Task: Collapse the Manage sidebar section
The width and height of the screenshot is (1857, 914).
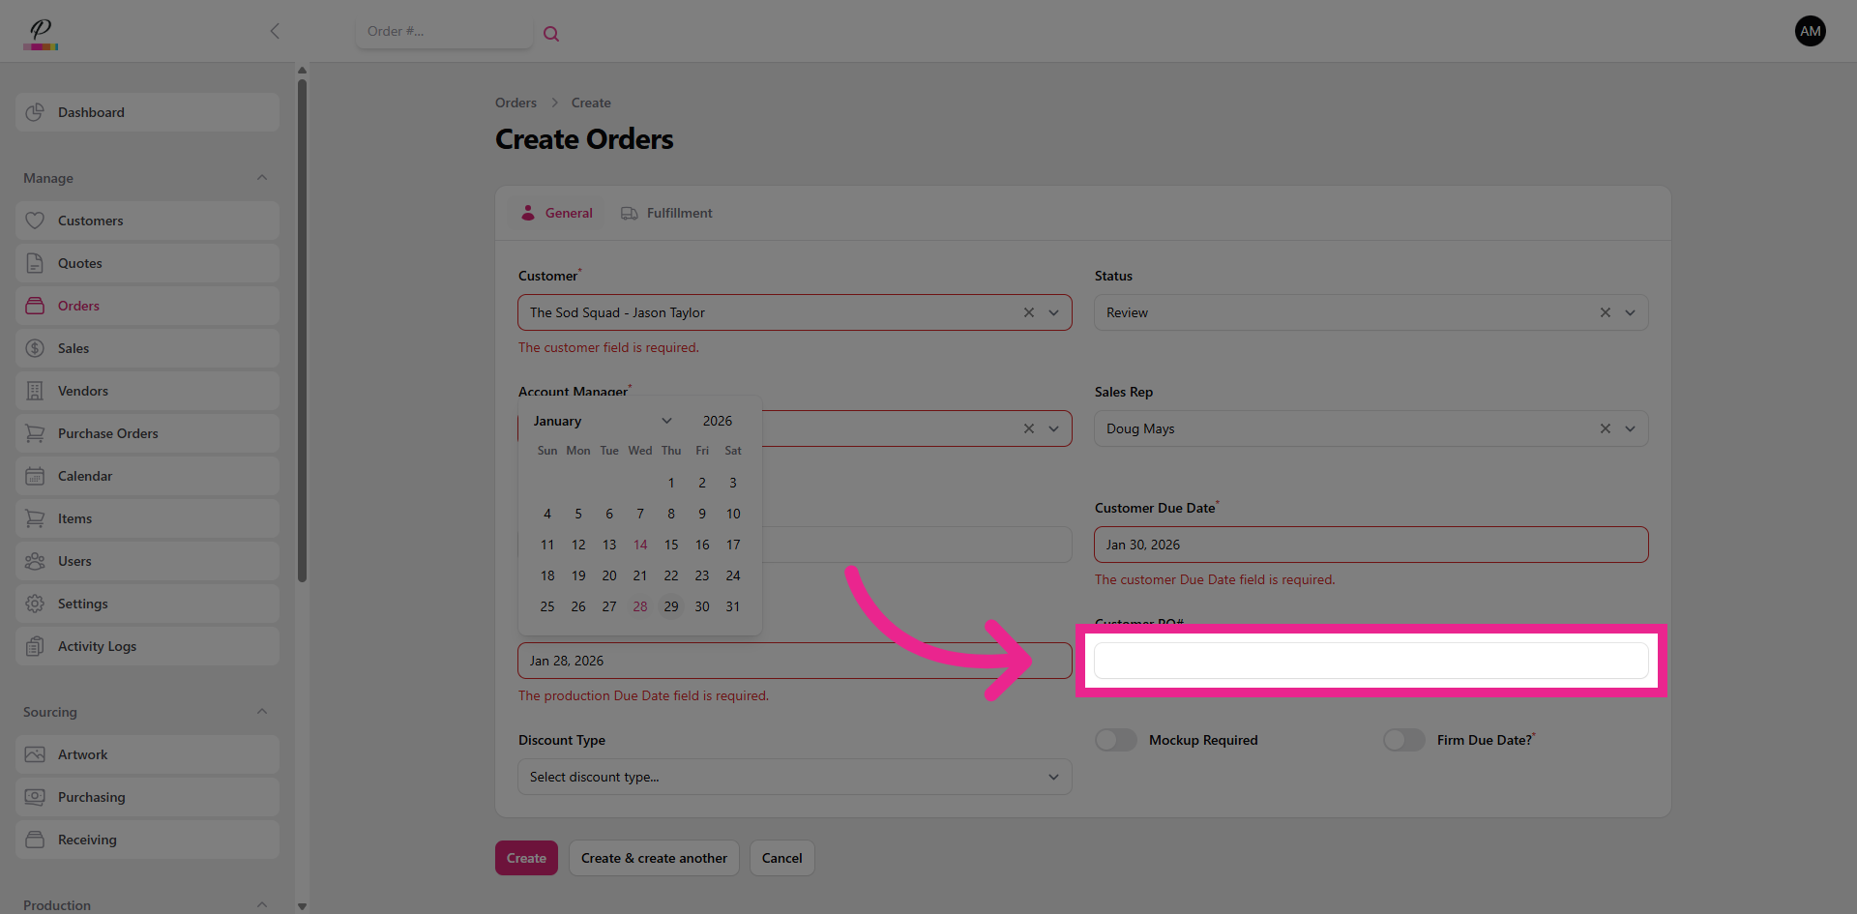Action: 262,178
